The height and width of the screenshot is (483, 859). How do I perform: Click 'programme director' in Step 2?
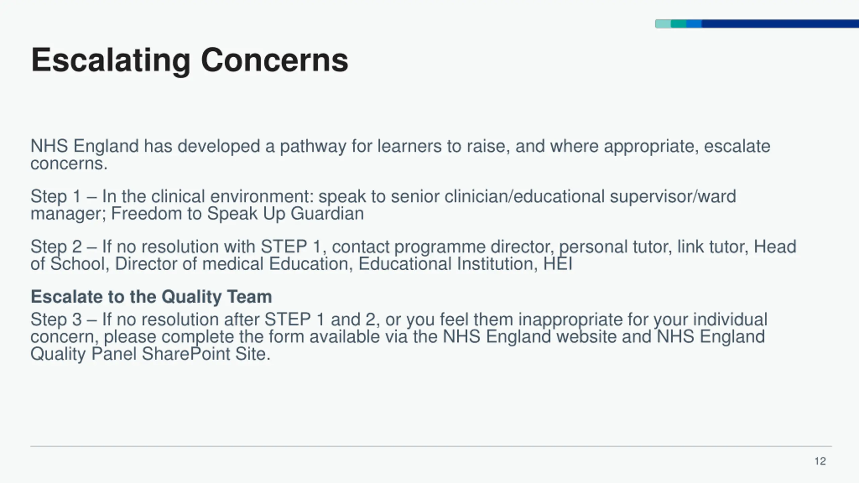coord(474,247)
